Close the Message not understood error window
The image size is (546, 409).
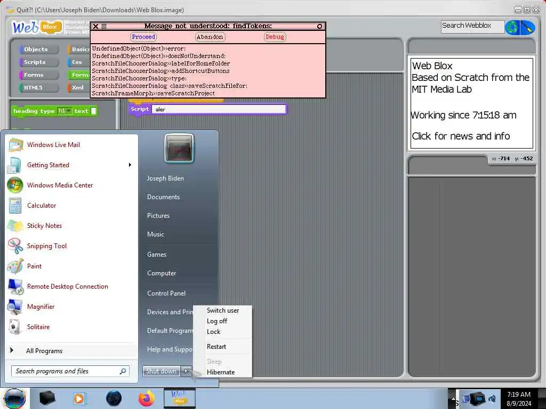[95, 26]
